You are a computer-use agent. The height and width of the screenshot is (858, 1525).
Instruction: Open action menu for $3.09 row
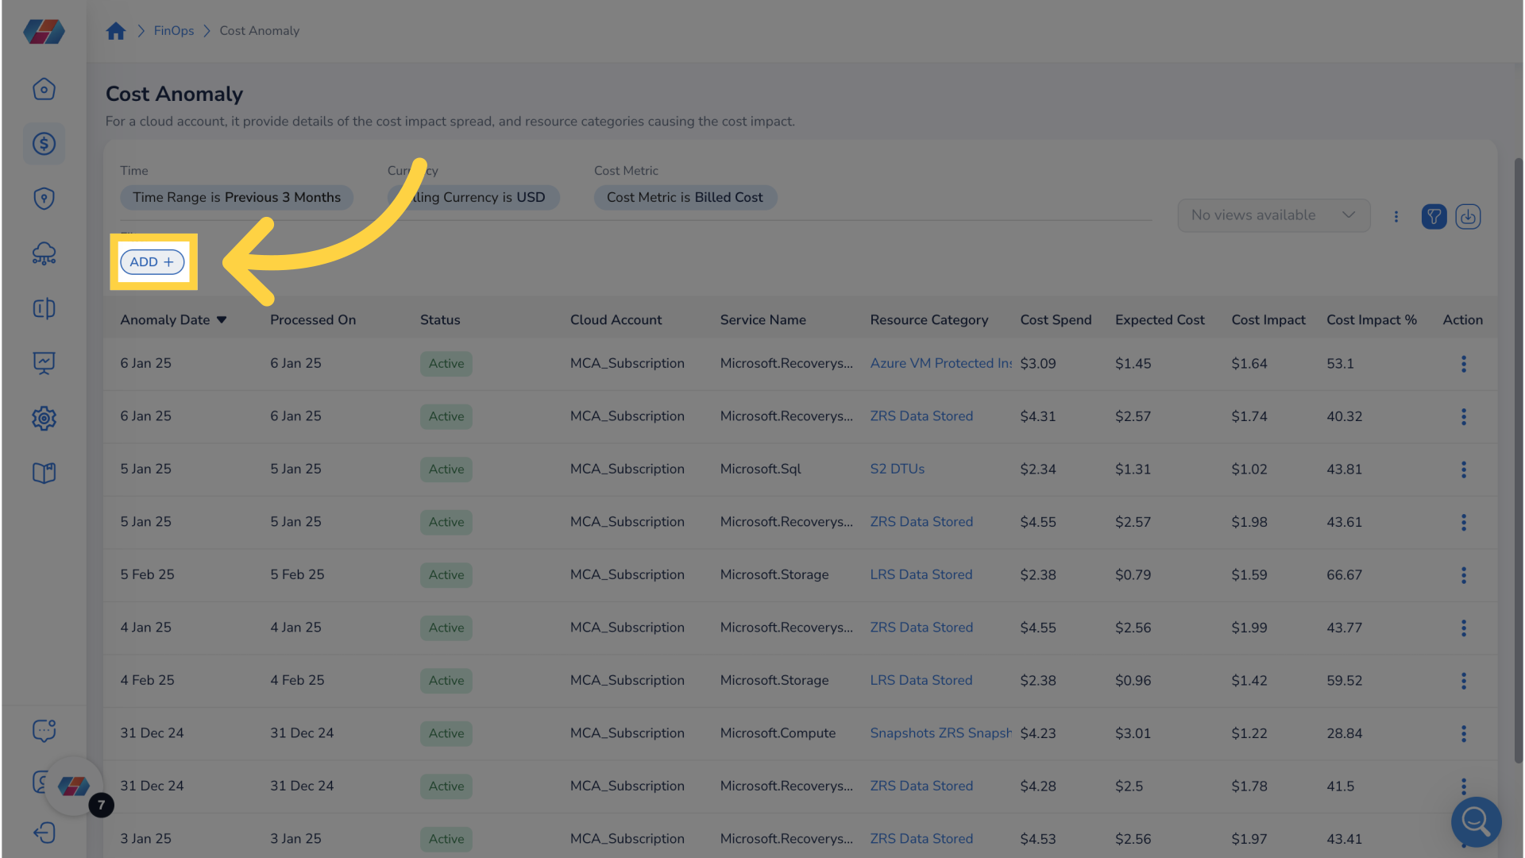pos(1463,364)
